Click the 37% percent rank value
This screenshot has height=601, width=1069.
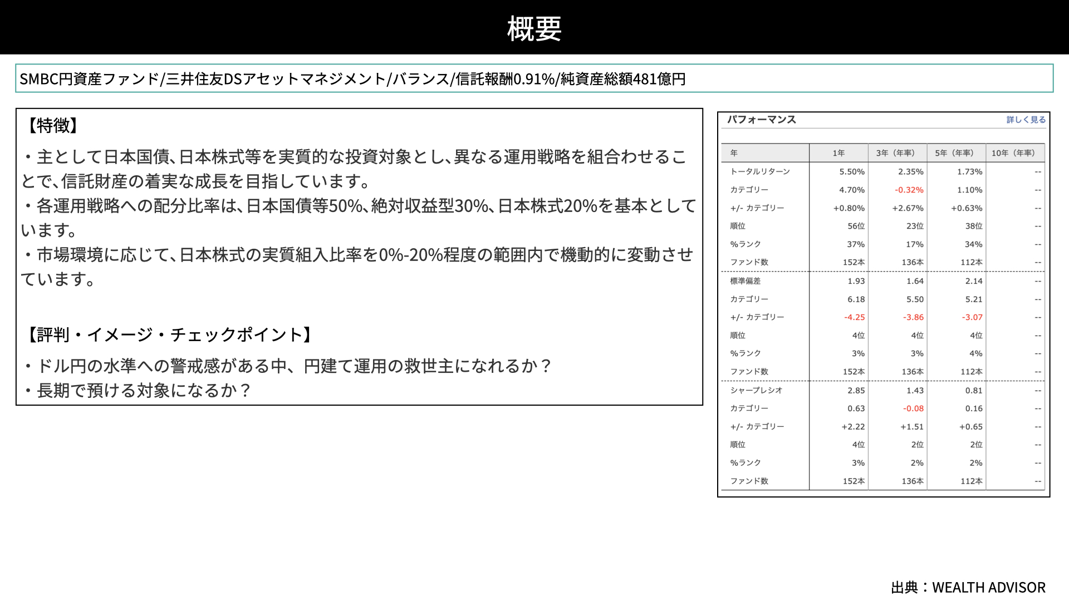coord(856,244)
